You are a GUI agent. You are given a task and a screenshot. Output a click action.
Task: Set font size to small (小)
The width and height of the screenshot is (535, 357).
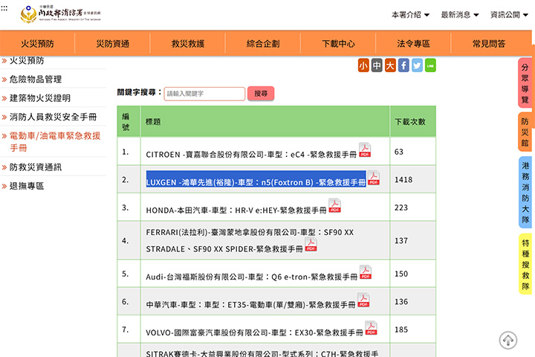click(x=363, y=65)
